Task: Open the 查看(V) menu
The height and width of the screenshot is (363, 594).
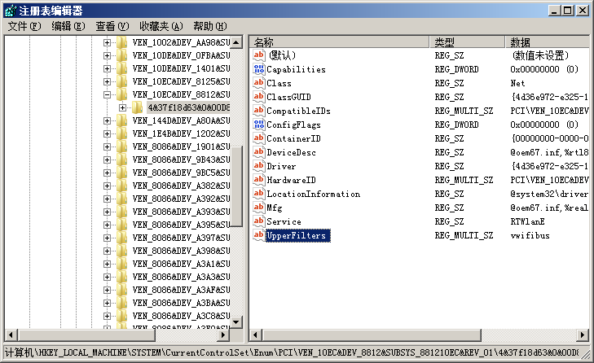Action: [x=112, y=26]
